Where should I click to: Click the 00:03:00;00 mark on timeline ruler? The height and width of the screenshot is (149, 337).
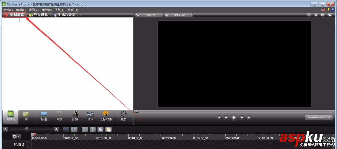tap(233, 138)
